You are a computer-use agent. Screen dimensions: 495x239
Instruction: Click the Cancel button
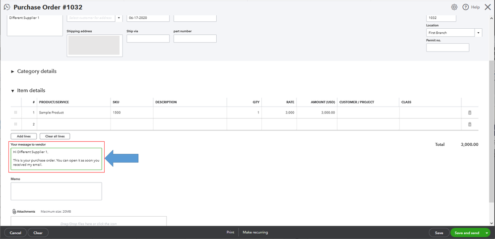15,233
